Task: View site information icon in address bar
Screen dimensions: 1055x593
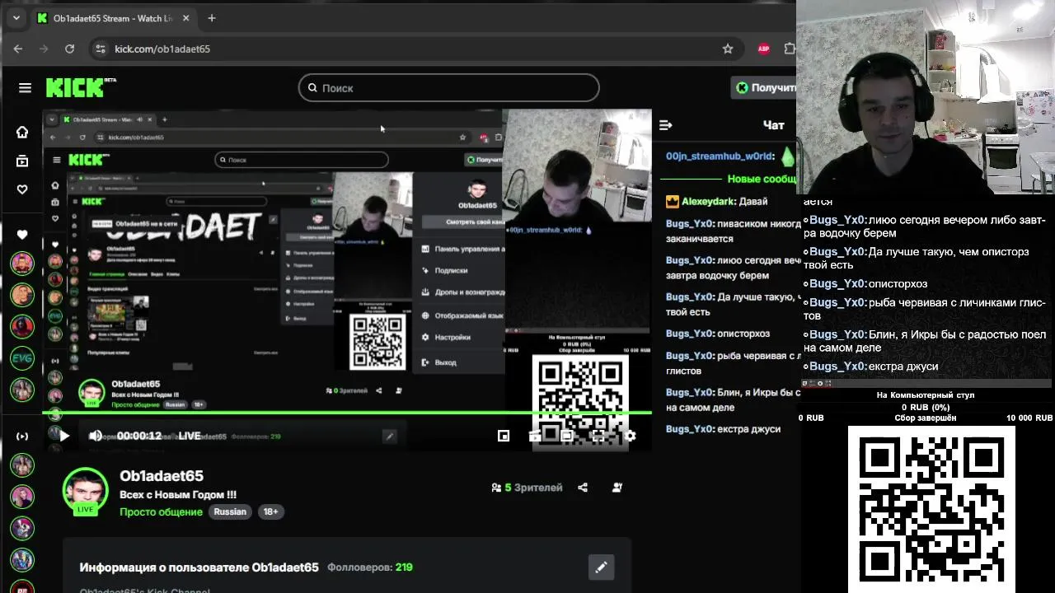Action: (x=101, y=49)
